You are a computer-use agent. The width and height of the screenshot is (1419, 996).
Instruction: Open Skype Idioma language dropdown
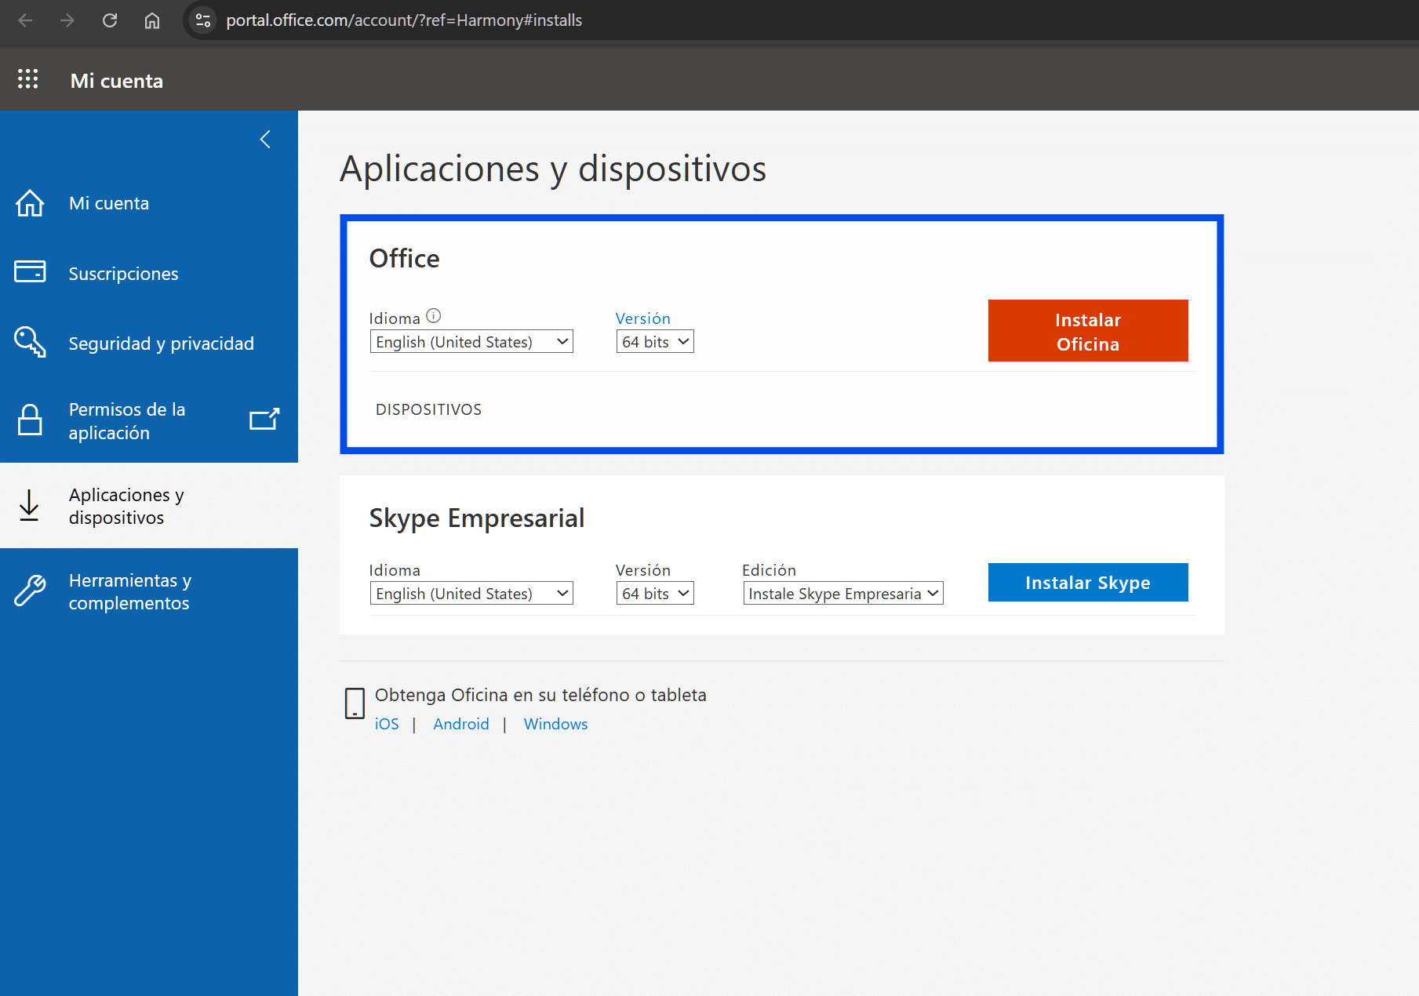tap(471, 594)
